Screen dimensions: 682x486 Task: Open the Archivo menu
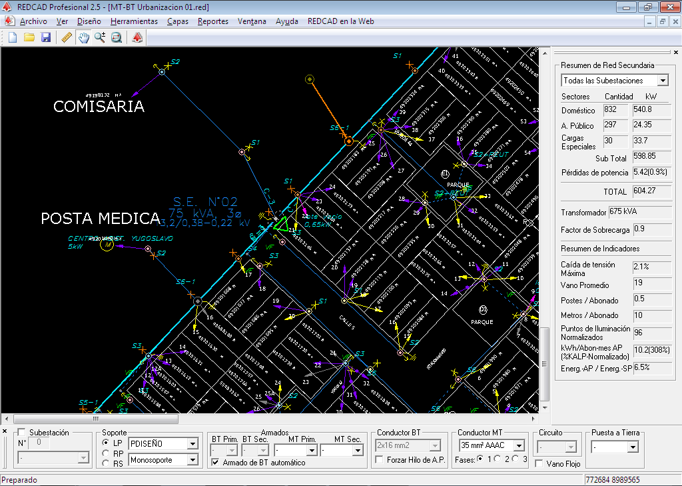[x=33, y=21]
